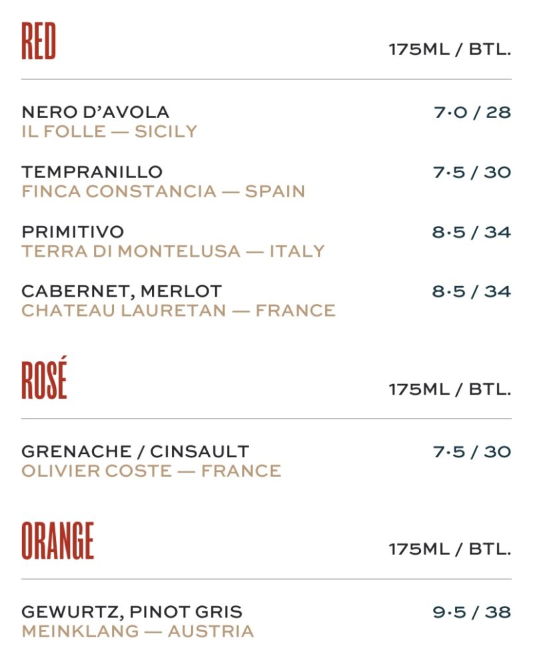Click Chateau Lauretan — France producer text
The width and height of the screenshot is (533, 666).
pos(179,311)
